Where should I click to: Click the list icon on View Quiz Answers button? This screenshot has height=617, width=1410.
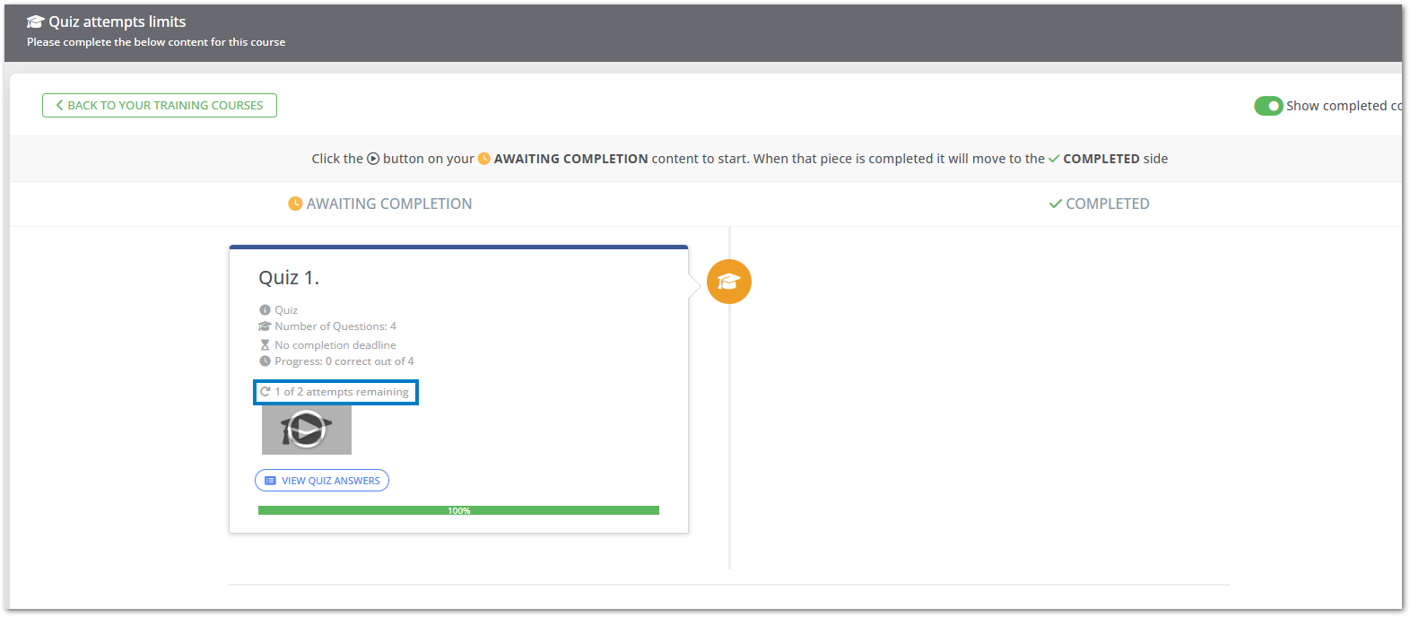coord(270,481)
